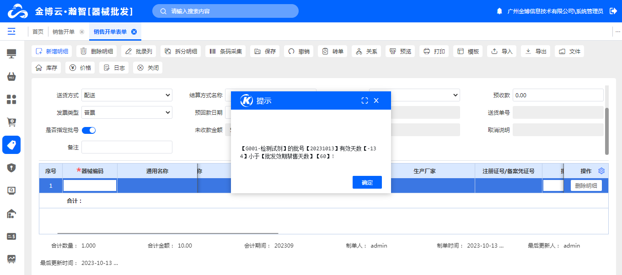Open the 送货方式 delivery method dropdown
Screen dimensions: 622x275
click(x=127, y=95)
